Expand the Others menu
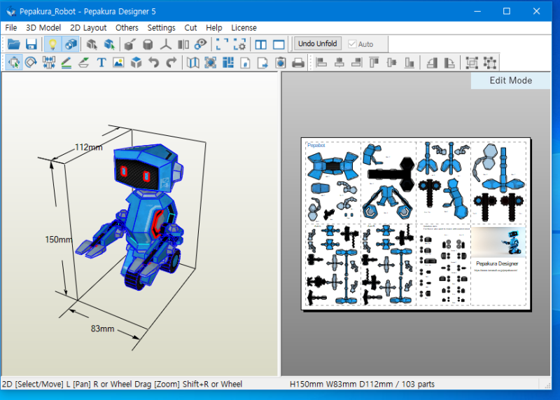 tap(127, 28)
